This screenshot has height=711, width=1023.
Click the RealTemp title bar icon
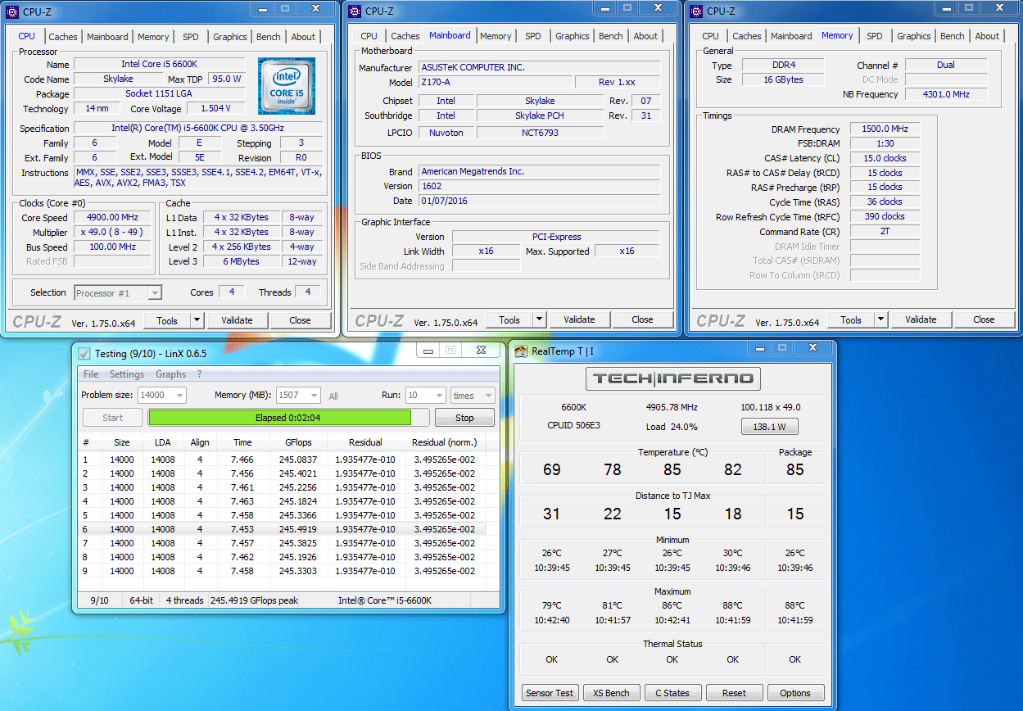tap(521, 351)
